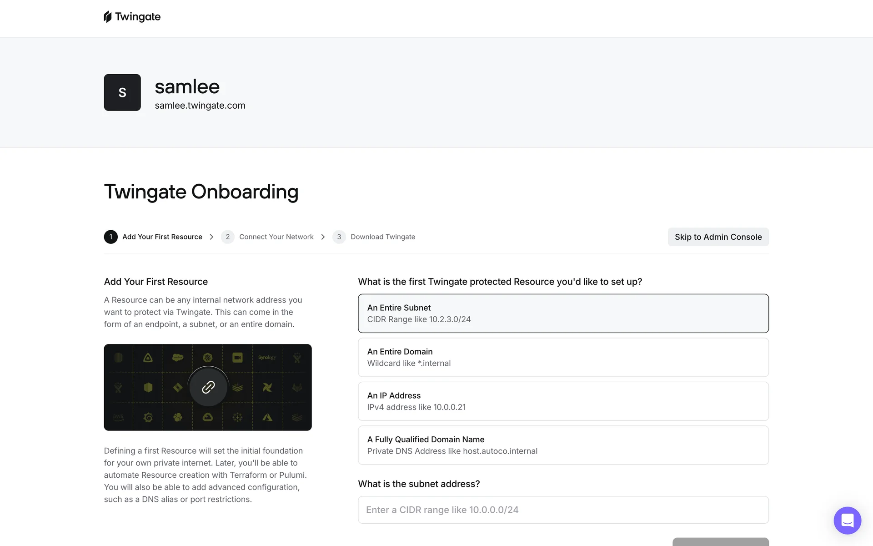This screenshot has height=546, width=873.
Task: Select An Entire Domain option
Action: 563,357
